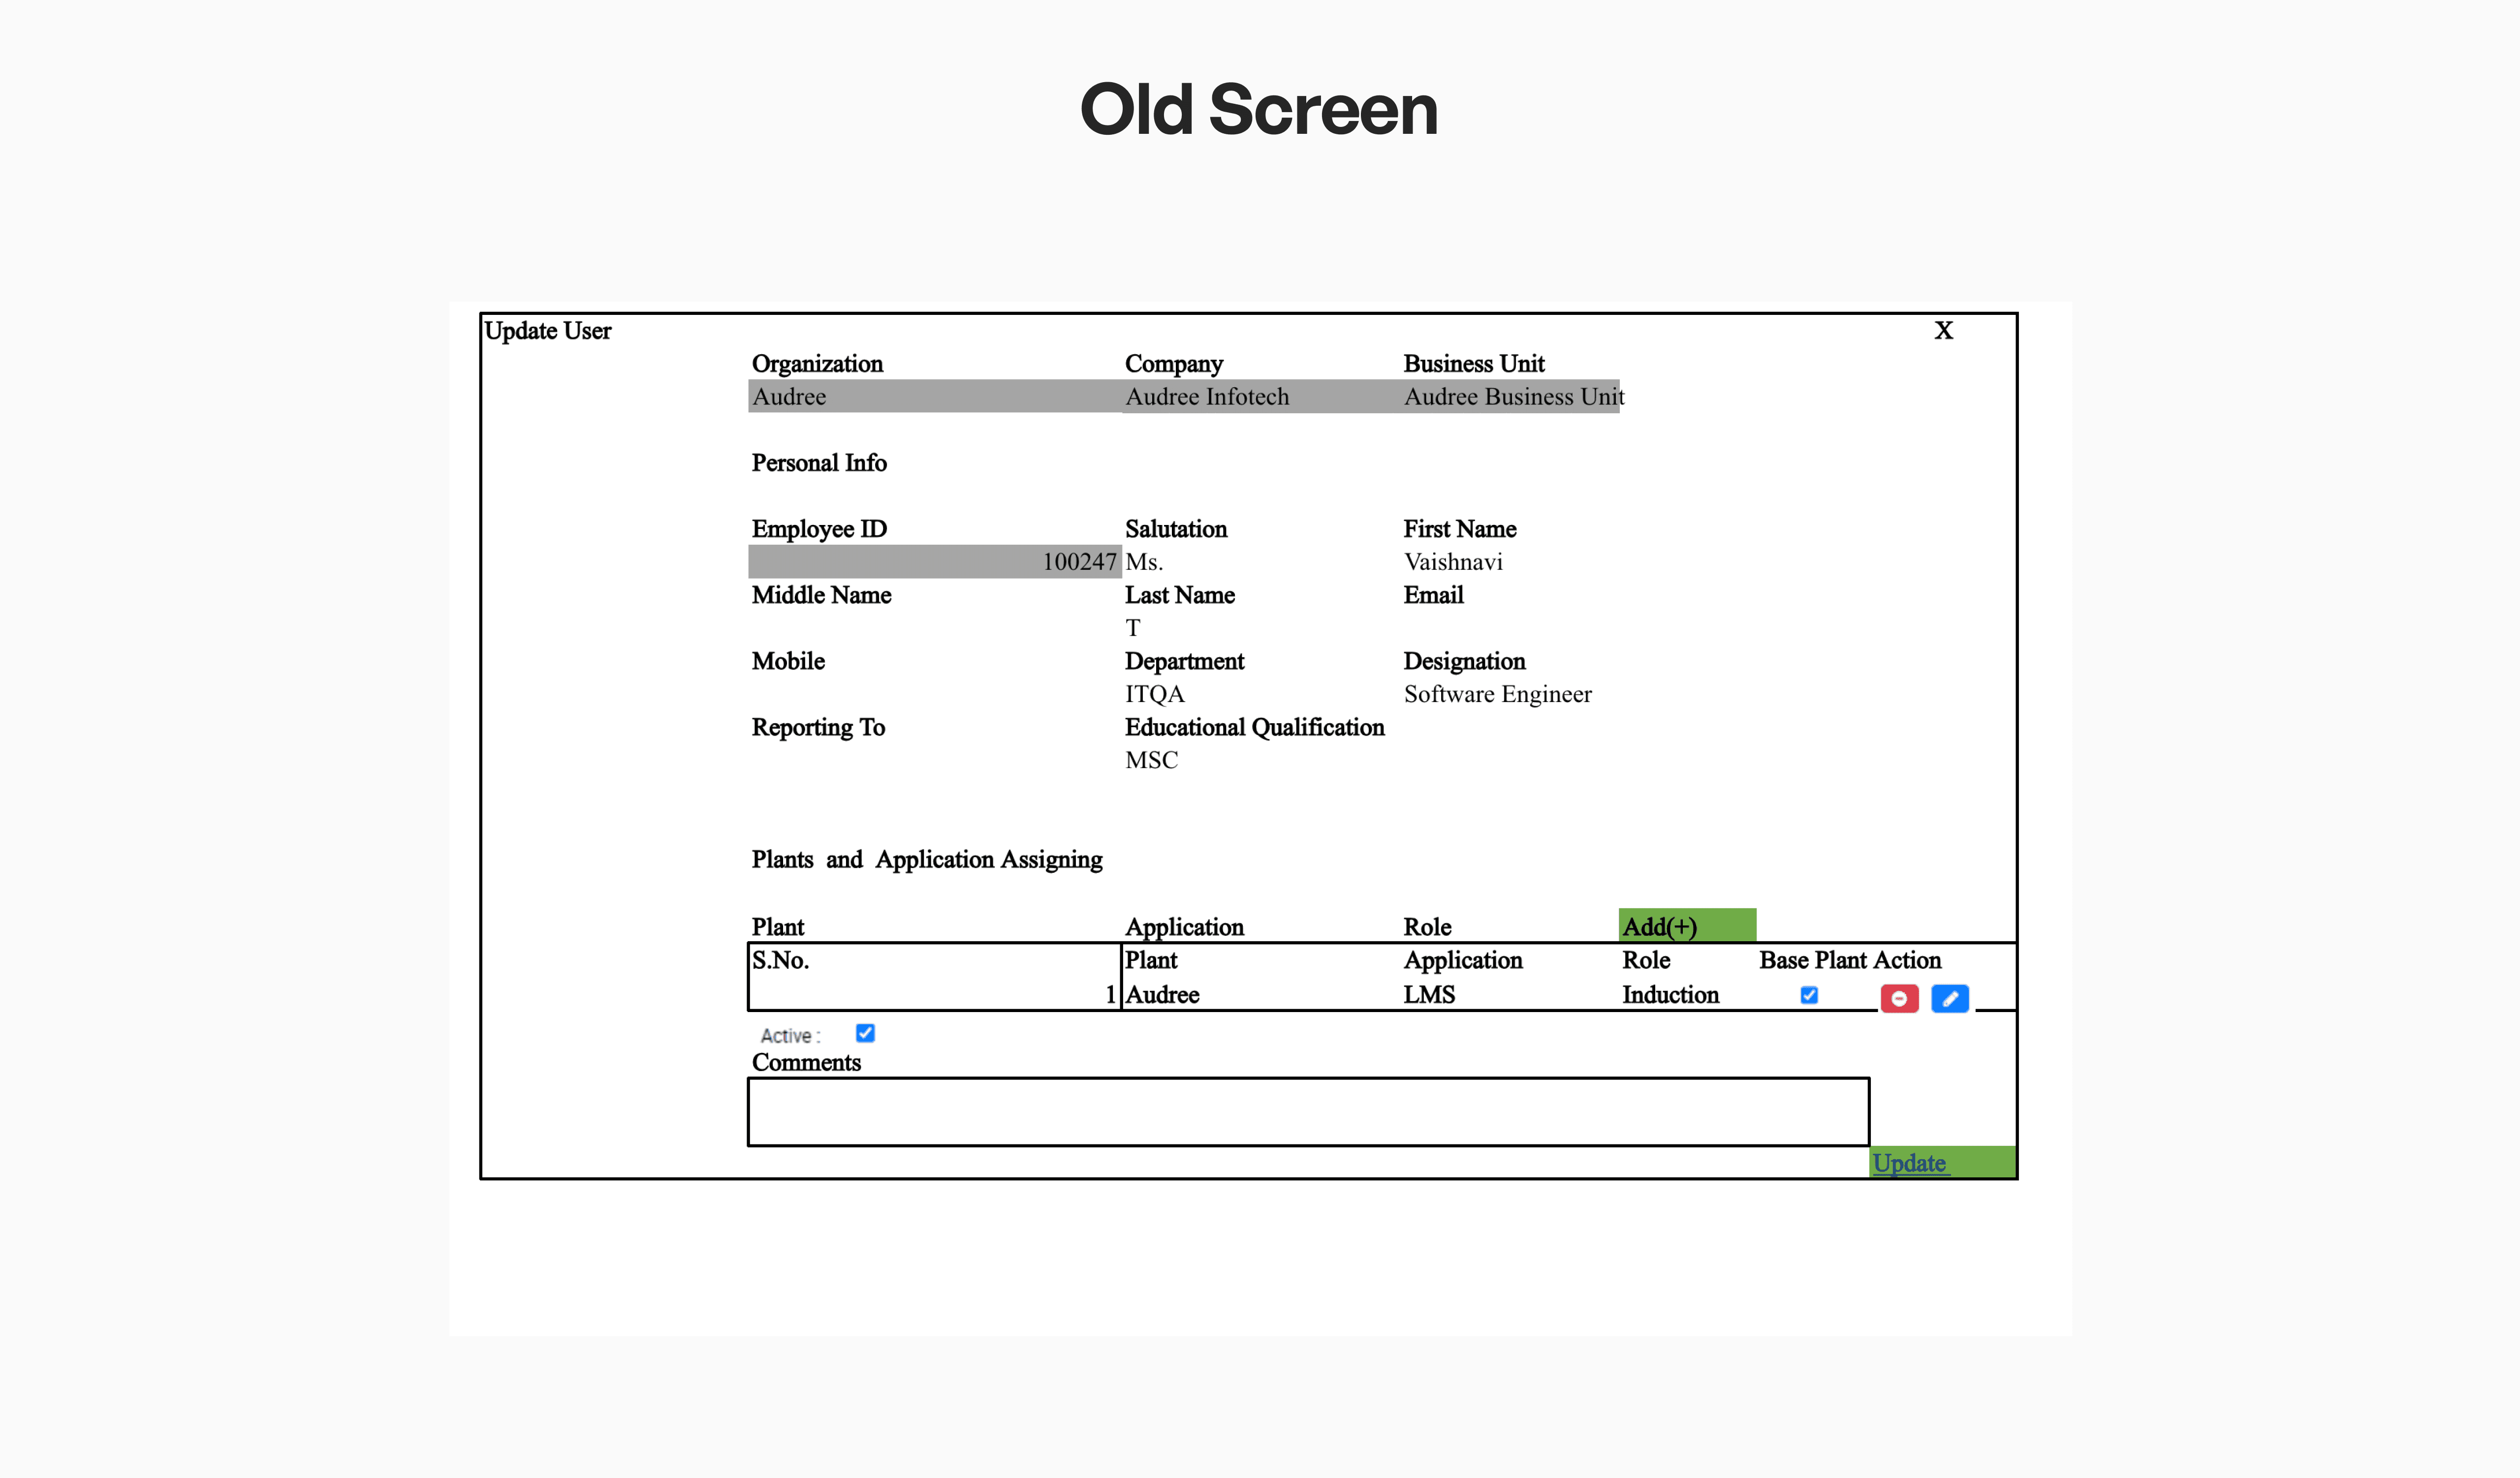
Task: Click the Reporting To field
Action: (x=900, y=760)
